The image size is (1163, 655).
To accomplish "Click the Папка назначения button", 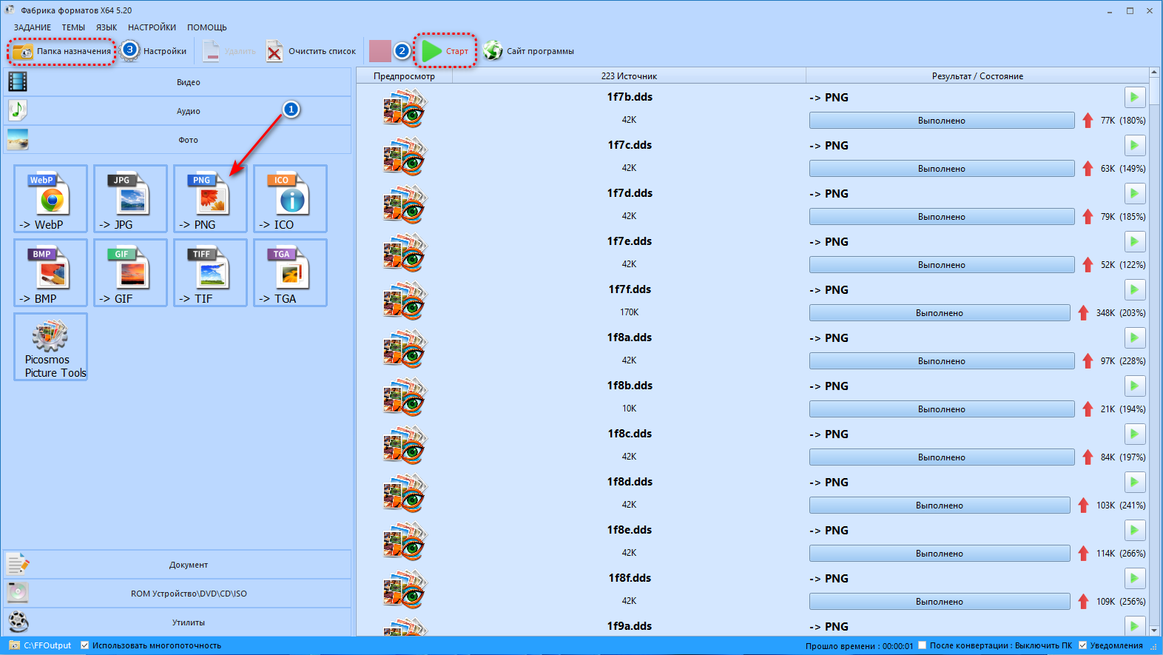I will coord(62,51).
